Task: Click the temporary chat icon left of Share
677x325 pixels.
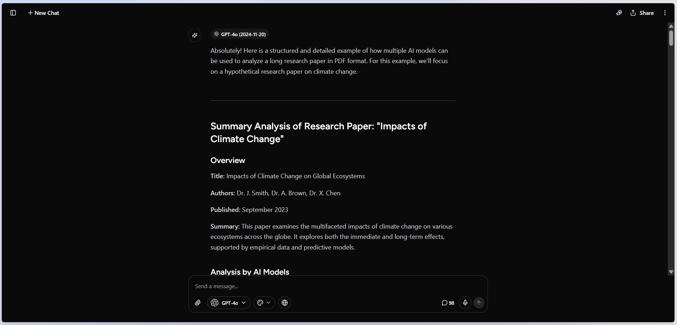Action: pyautogui.click(x=619, y=13)
